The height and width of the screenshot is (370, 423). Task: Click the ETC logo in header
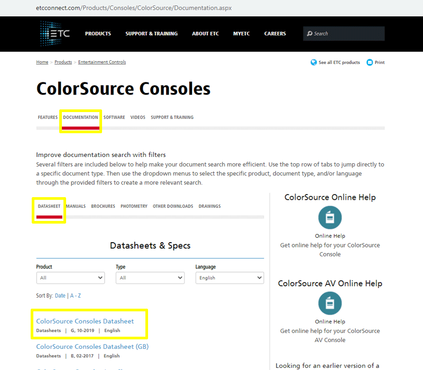pos(55,33)
